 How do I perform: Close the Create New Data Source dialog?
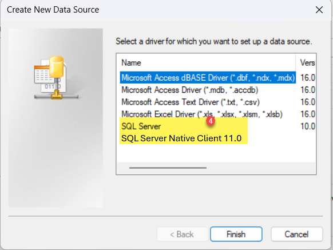pos(319,10)
